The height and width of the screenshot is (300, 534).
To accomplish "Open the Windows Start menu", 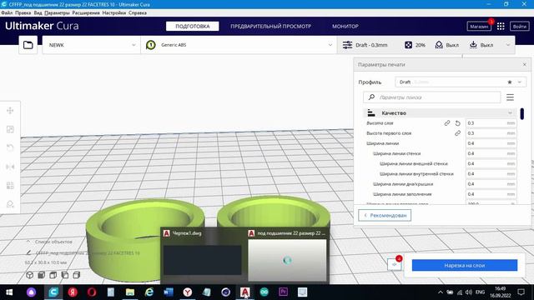I will point(9,292).
